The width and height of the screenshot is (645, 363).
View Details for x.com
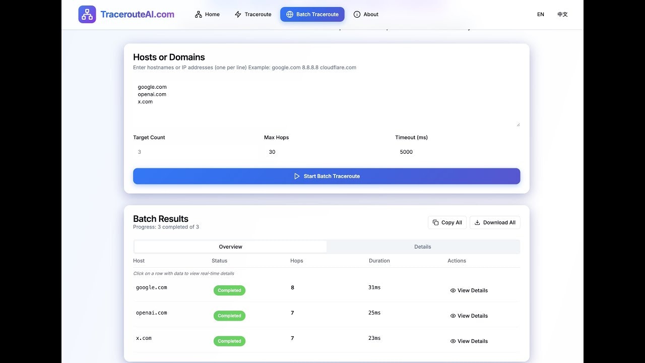pos(469,341)
